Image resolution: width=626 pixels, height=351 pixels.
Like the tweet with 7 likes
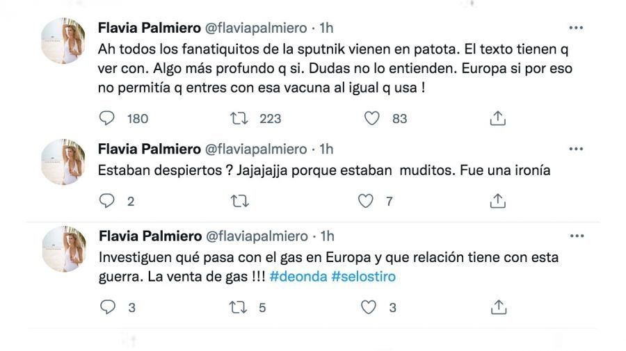click(366, 201)
